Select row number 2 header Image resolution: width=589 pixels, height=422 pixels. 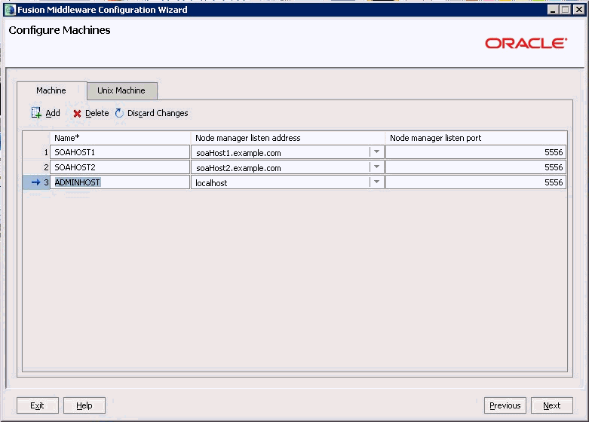[x=36, y=167]
